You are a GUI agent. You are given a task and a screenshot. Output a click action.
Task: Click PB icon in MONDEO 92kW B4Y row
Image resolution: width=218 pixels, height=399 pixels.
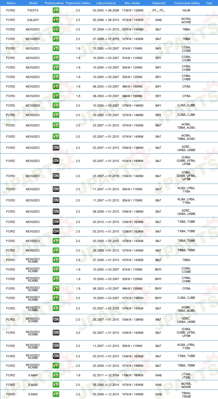(x=56, y=67)
